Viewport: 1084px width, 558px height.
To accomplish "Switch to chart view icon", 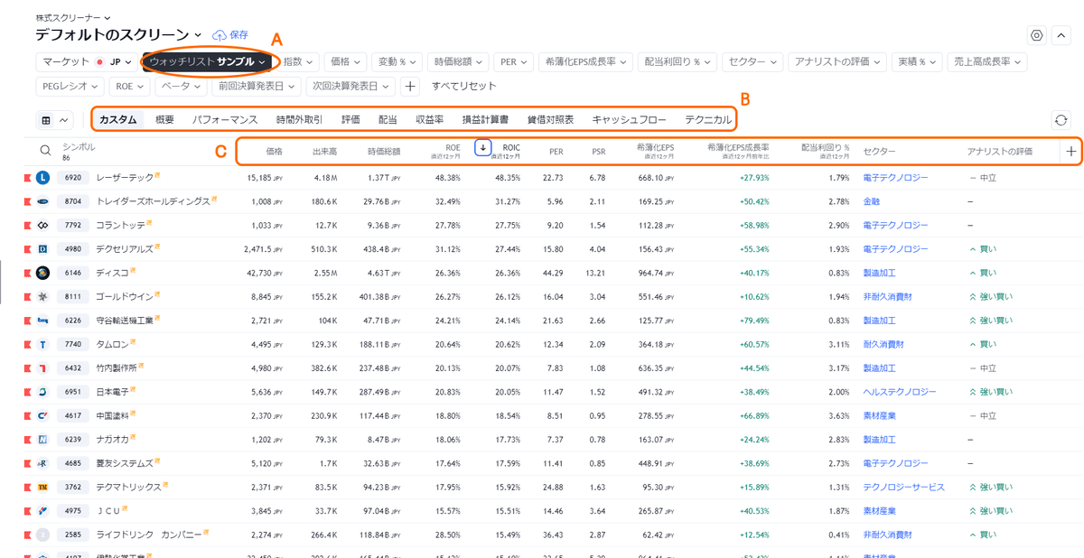I will coord(64,120).
